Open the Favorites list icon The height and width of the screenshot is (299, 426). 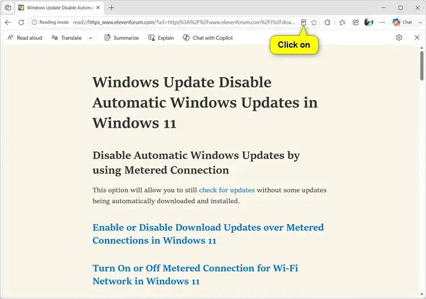click(x=343, y=22)
